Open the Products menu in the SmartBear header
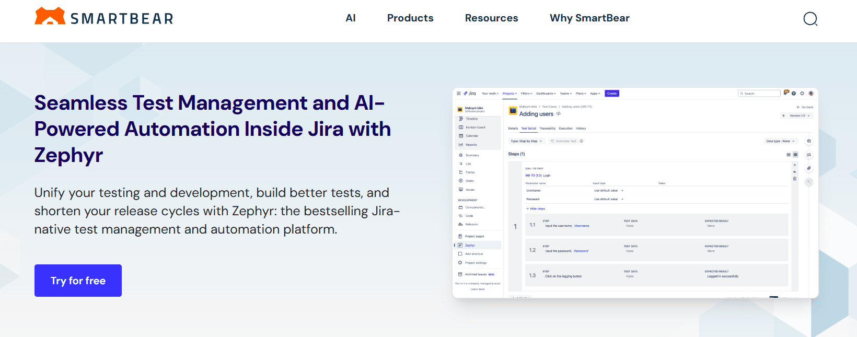 click(410, 18)
